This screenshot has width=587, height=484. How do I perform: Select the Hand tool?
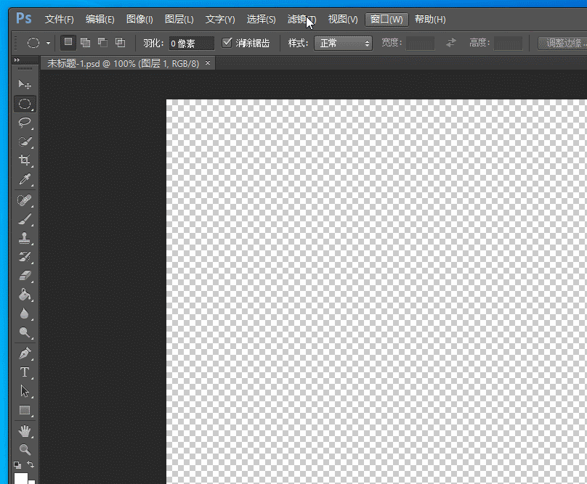tap(25, 431)
